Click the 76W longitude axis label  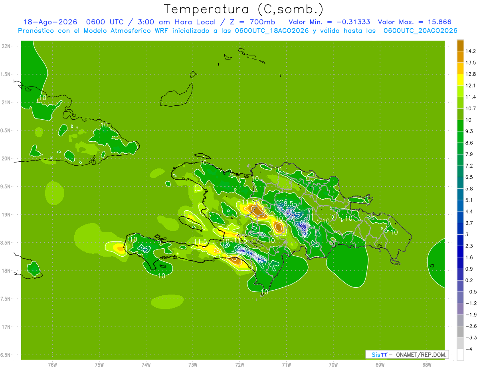(52, 365)
